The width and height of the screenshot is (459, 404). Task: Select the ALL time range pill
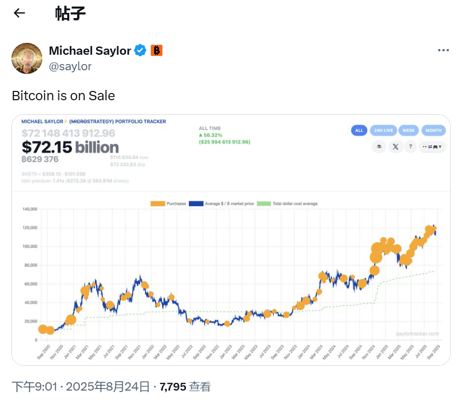[x=359, y=130]
